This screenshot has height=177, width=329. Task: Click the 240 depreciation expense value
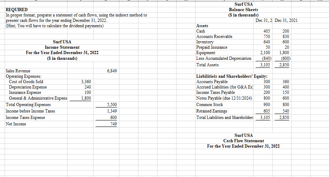click(88, 87)
